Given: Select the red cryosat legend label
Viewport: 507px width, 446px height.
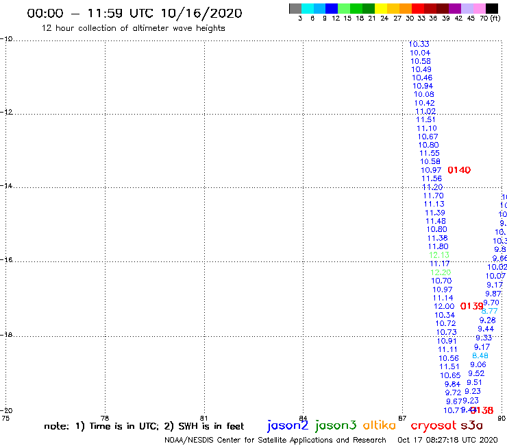Looking at the screenshot, I should pyautogui.click(x=433, y=426).
